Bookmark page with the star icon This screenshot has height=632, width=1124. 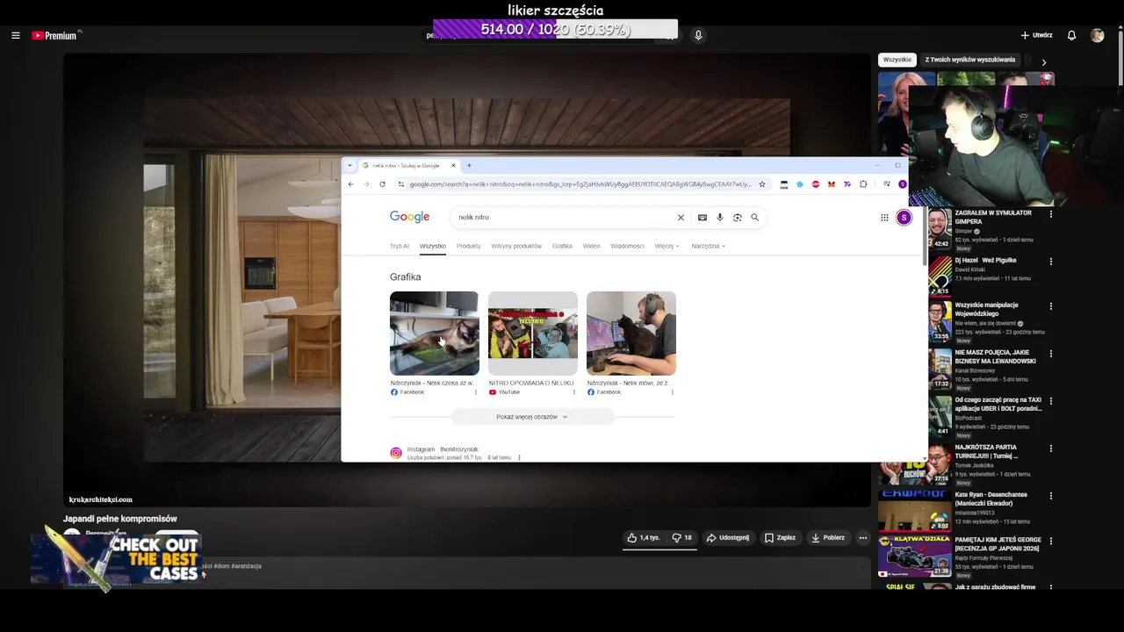point(761,184)
